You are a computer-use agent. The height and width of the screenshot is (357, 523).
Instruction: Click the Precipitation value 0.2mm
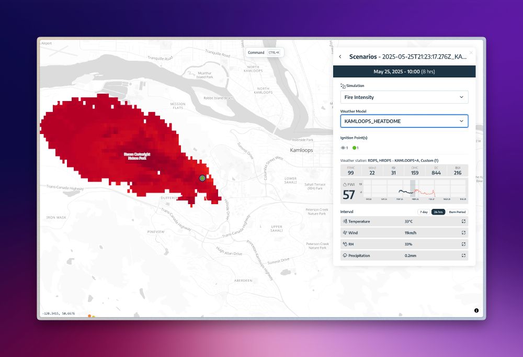[x=411, y=255]
